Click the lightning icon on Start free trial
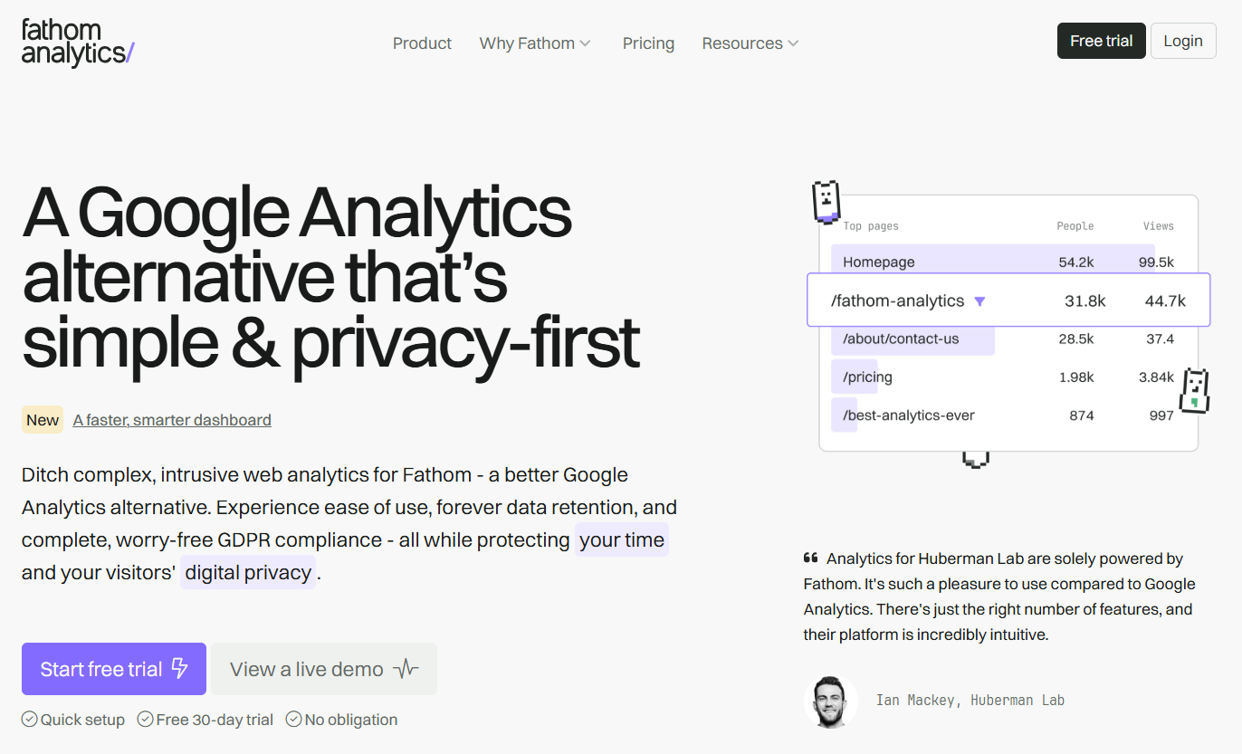 [x=179, y=668]
